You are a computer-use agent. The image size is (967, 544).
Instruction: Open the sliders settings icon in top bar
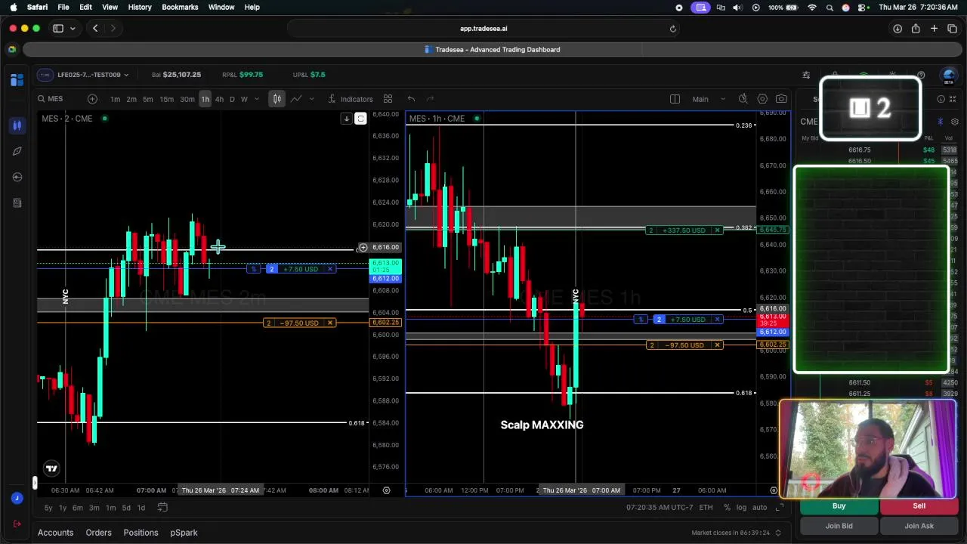tap(806, 75)
